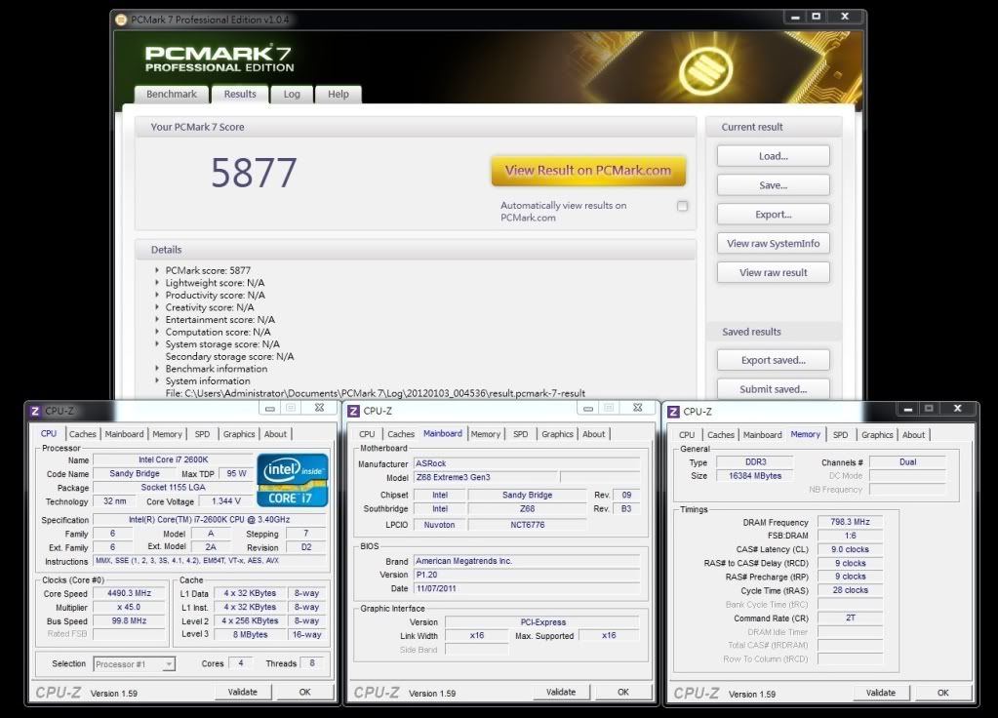Switch to the Benchmark tab in PCMark
Image resolution: width=998 pixels, height=718 pixels.
click(172, 95)
